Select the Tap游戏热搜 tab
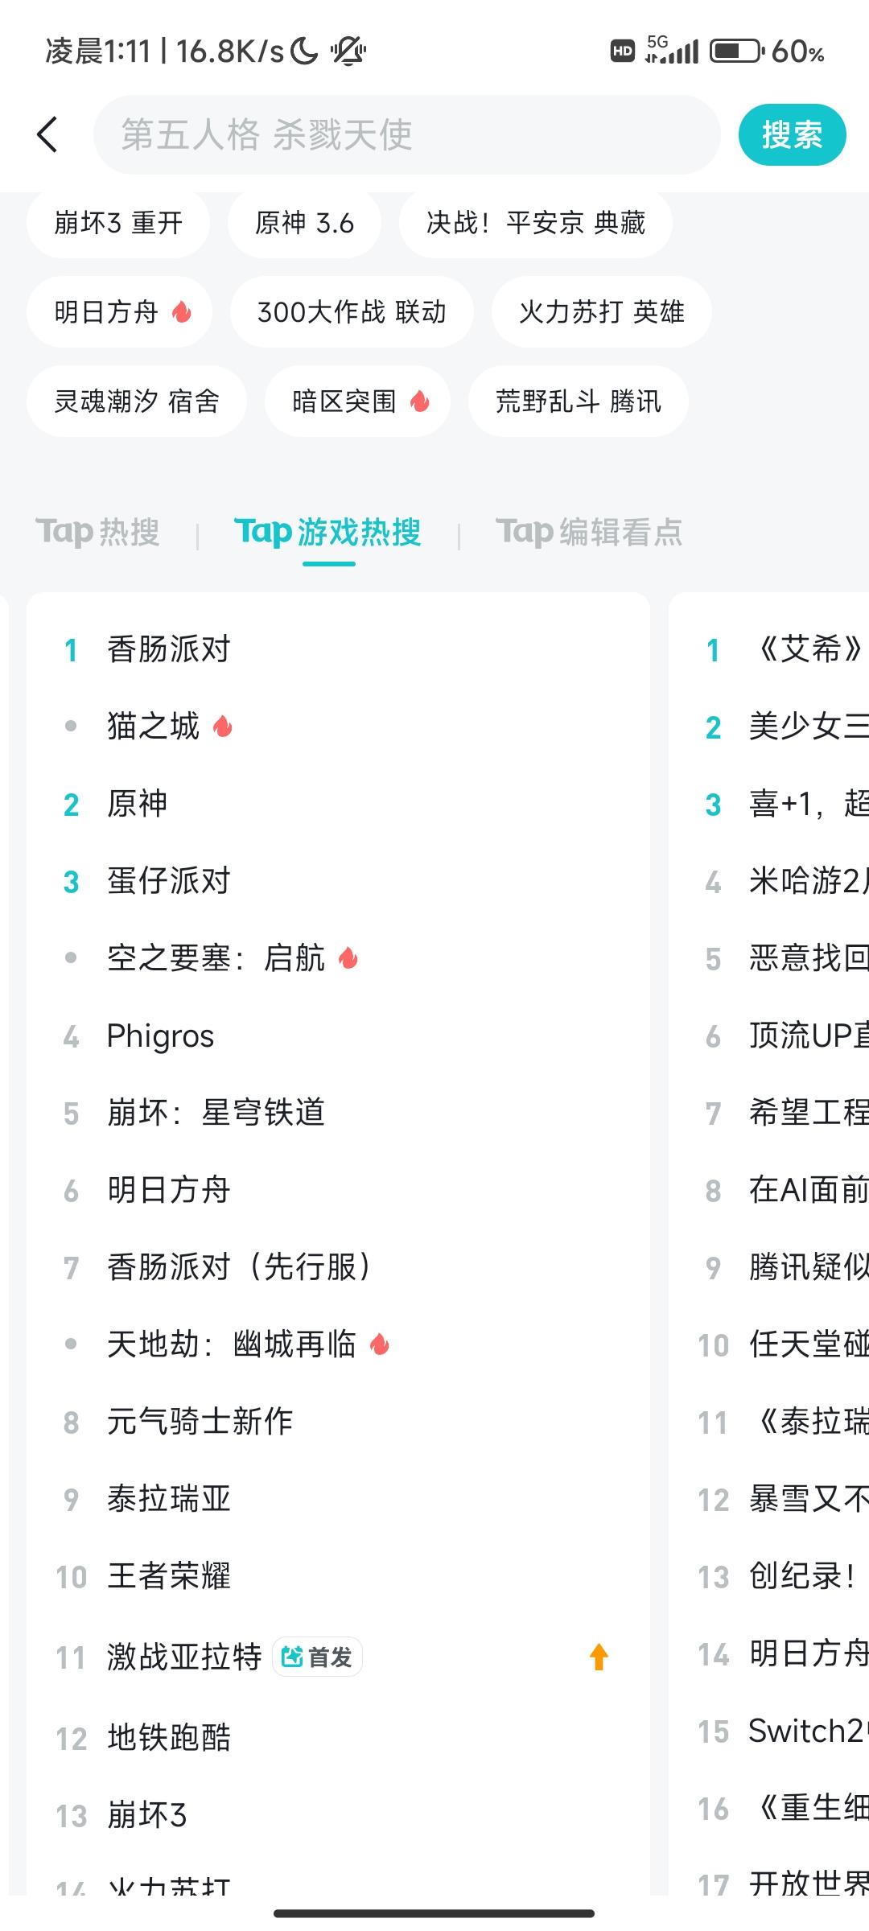 click(x=328, y=532)
